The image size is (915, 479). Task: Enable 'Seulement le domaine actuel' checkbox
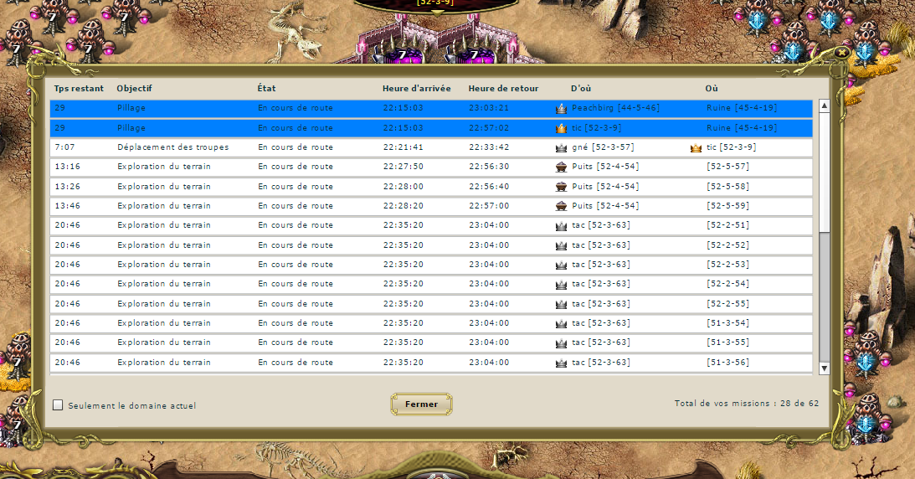tap(58, 405)
